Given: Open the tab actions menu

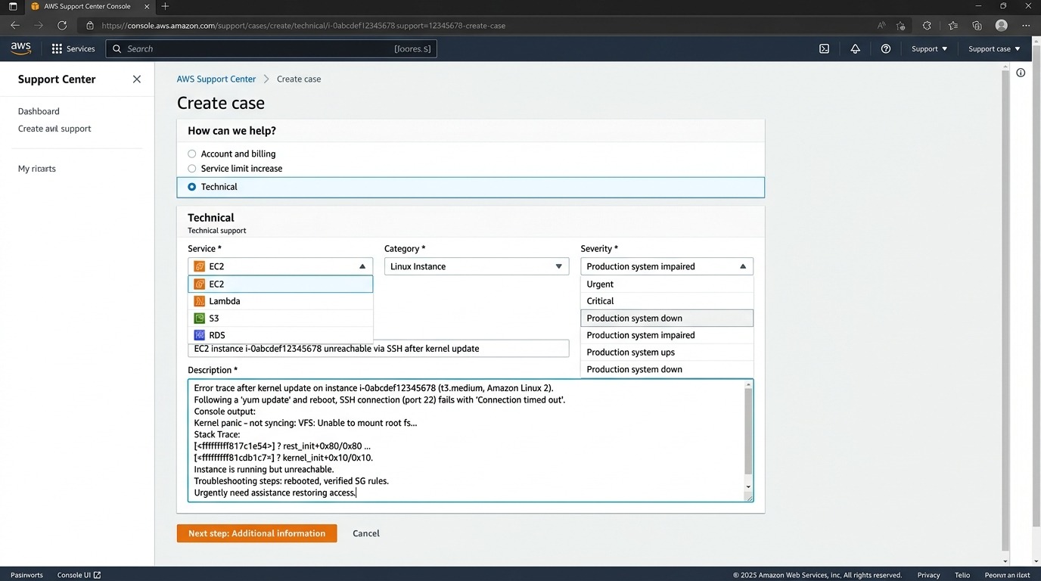Looking at the screenshot, I should 13,6.
